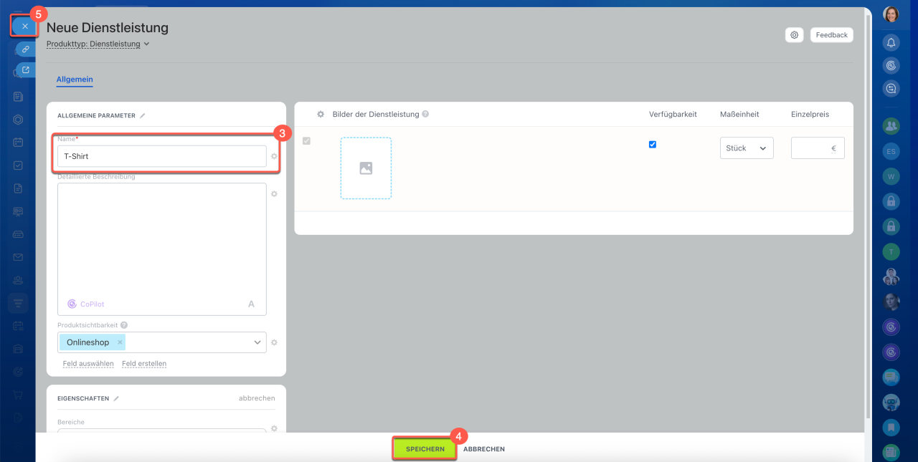Open the bookmark notes icon in sidebar
Image resolution: width=918 pixels, height=462 pixels.
tap(891, 427)
